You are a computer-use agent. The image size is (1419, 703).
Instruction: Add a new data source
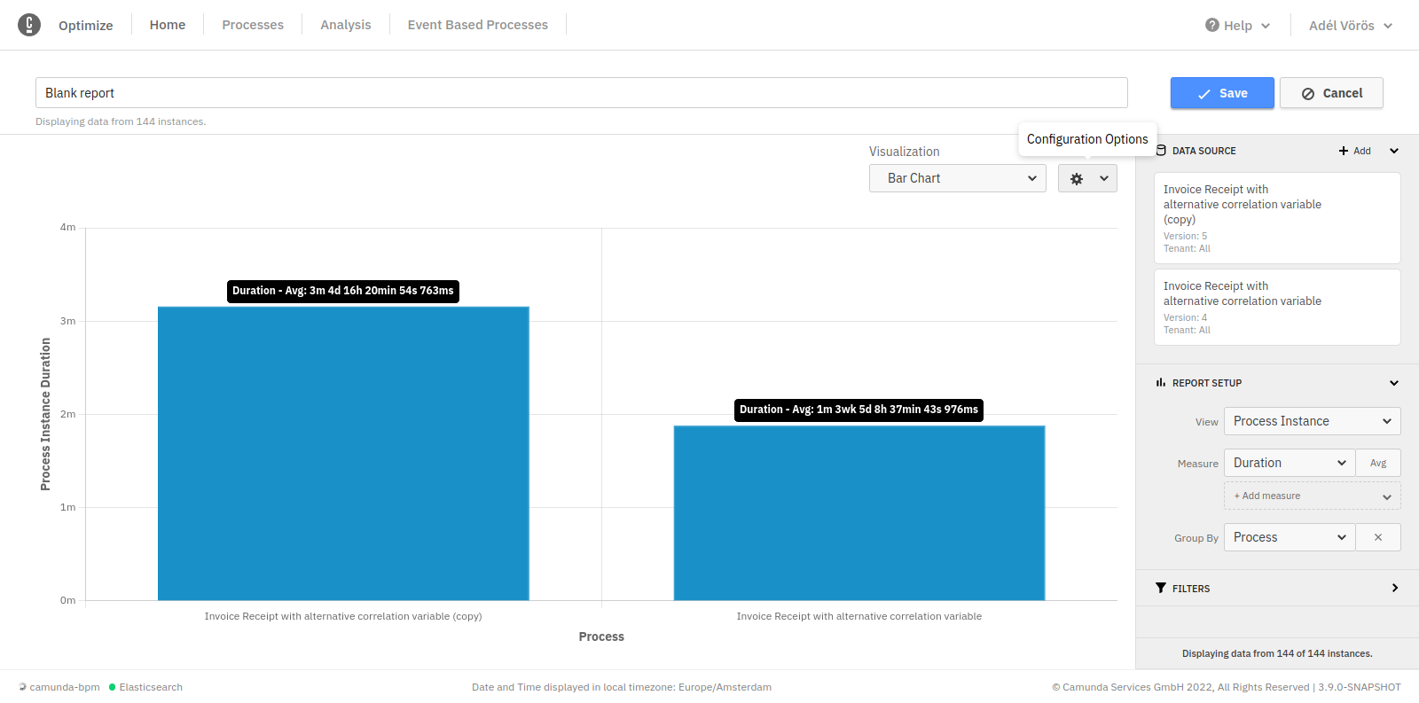[1354, 151]
